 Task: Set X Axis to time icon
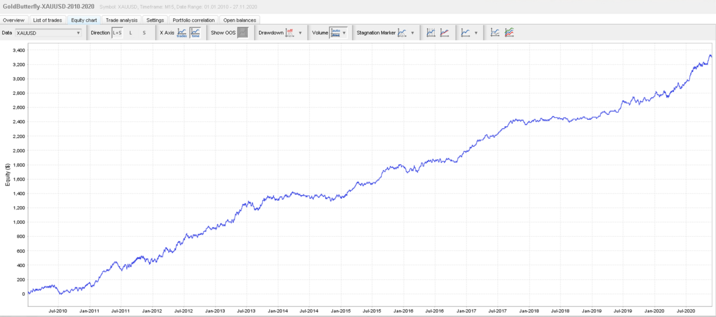tap(195, 33)
